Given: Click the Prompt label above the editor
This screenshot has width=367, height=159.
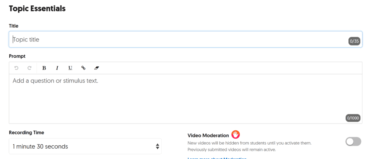Looking at the screenshot, I should 17,56.
